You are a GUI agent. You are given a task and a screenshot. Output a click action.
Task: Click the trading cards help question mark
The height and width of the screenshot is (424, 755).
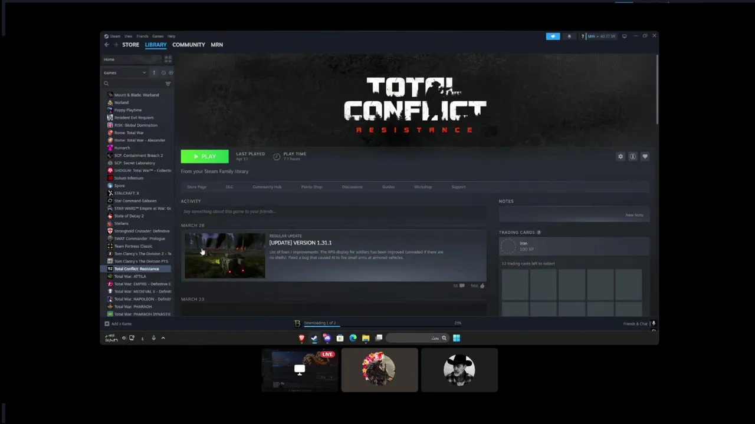point(539,233)
